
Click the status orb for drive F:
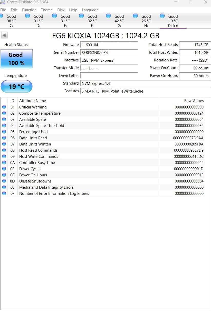click(x=81, y=16)
